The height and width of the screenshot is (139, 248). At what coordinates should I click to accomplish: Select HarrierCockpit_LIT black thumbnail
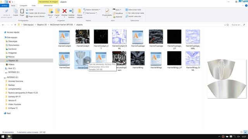101,37
